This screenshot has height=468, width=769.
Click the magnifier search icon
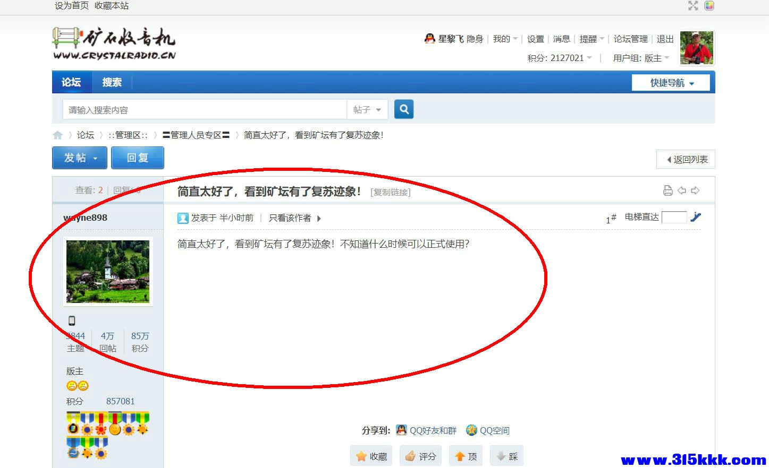click(x=404, y=109)
